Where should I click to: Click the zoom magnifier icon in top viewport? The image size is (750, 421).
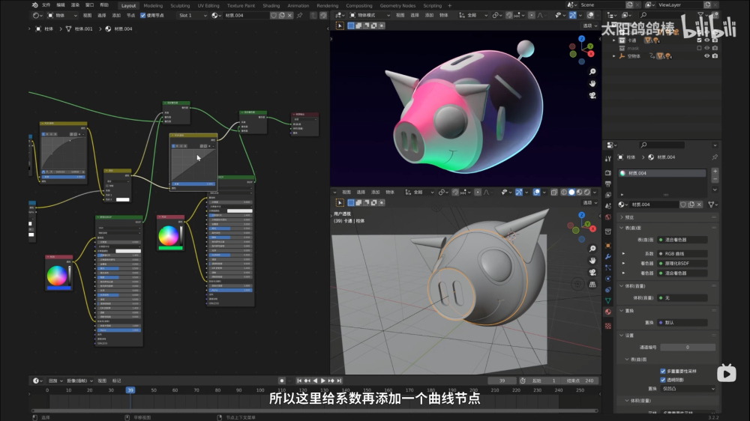[592, 72]
